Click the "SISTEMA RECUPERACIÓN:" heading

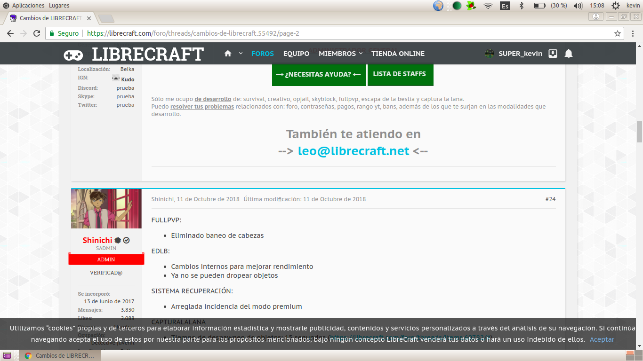(192, 291)
